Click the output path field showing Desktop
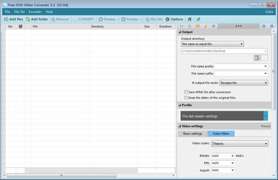 coord(224,51)
